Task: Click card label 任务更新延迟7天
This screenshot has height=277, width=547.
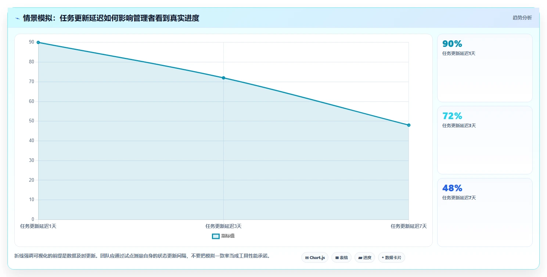Action: click(459, 198)
